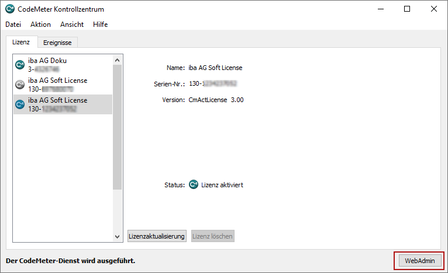Open the Hilfe menu
The image size is (448, 273).
point(100,24)
